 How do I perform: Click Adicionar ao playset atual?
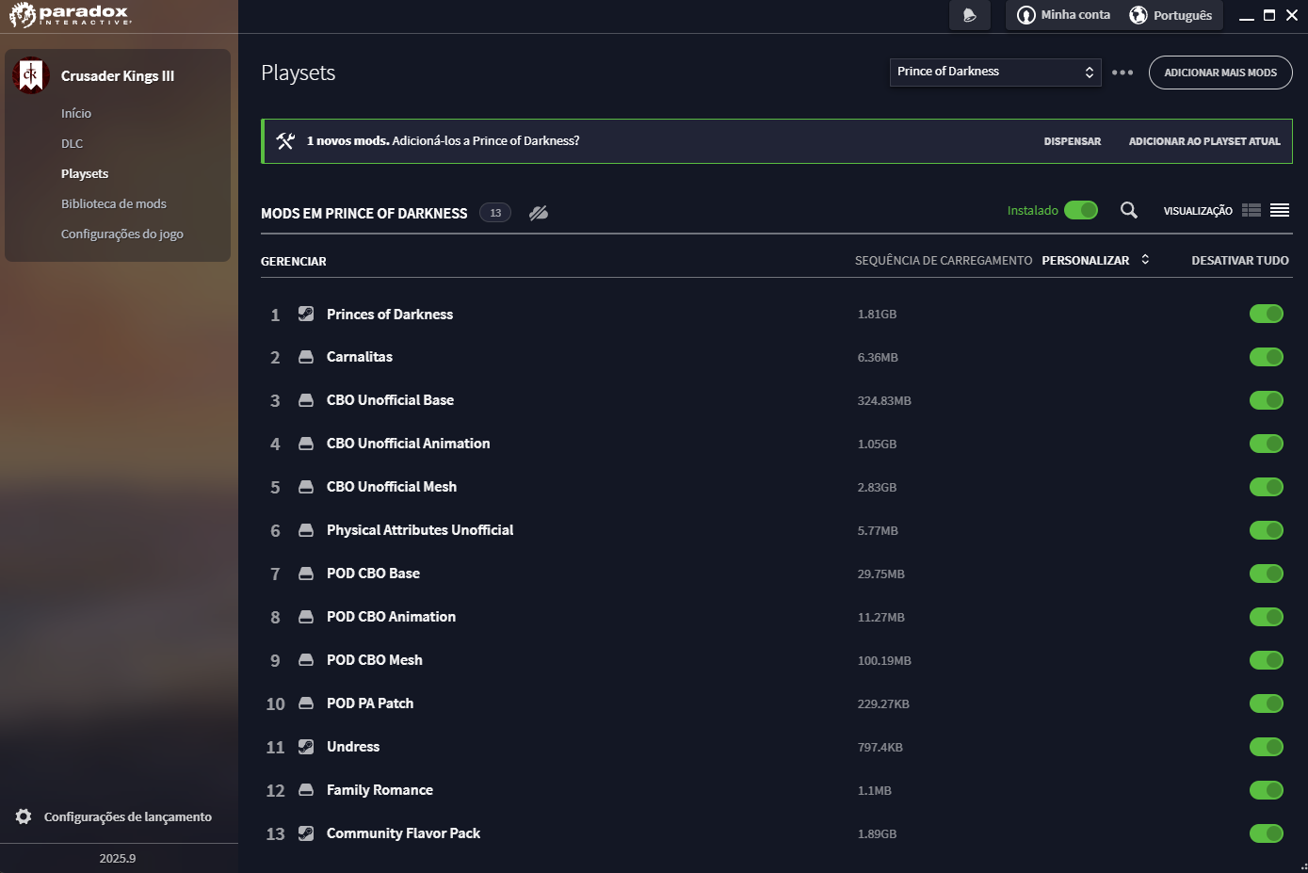(x=1204, y=141)
